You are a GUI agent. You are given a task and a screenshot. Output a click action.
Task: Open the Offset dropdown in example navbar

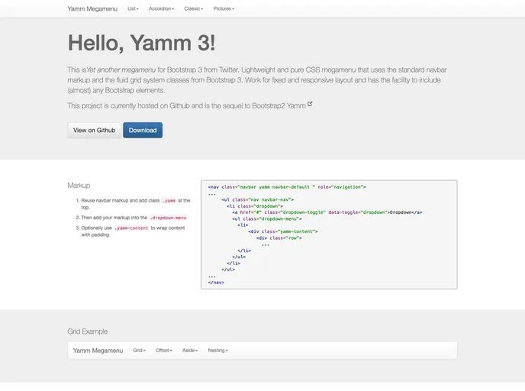tap(164, 351)
